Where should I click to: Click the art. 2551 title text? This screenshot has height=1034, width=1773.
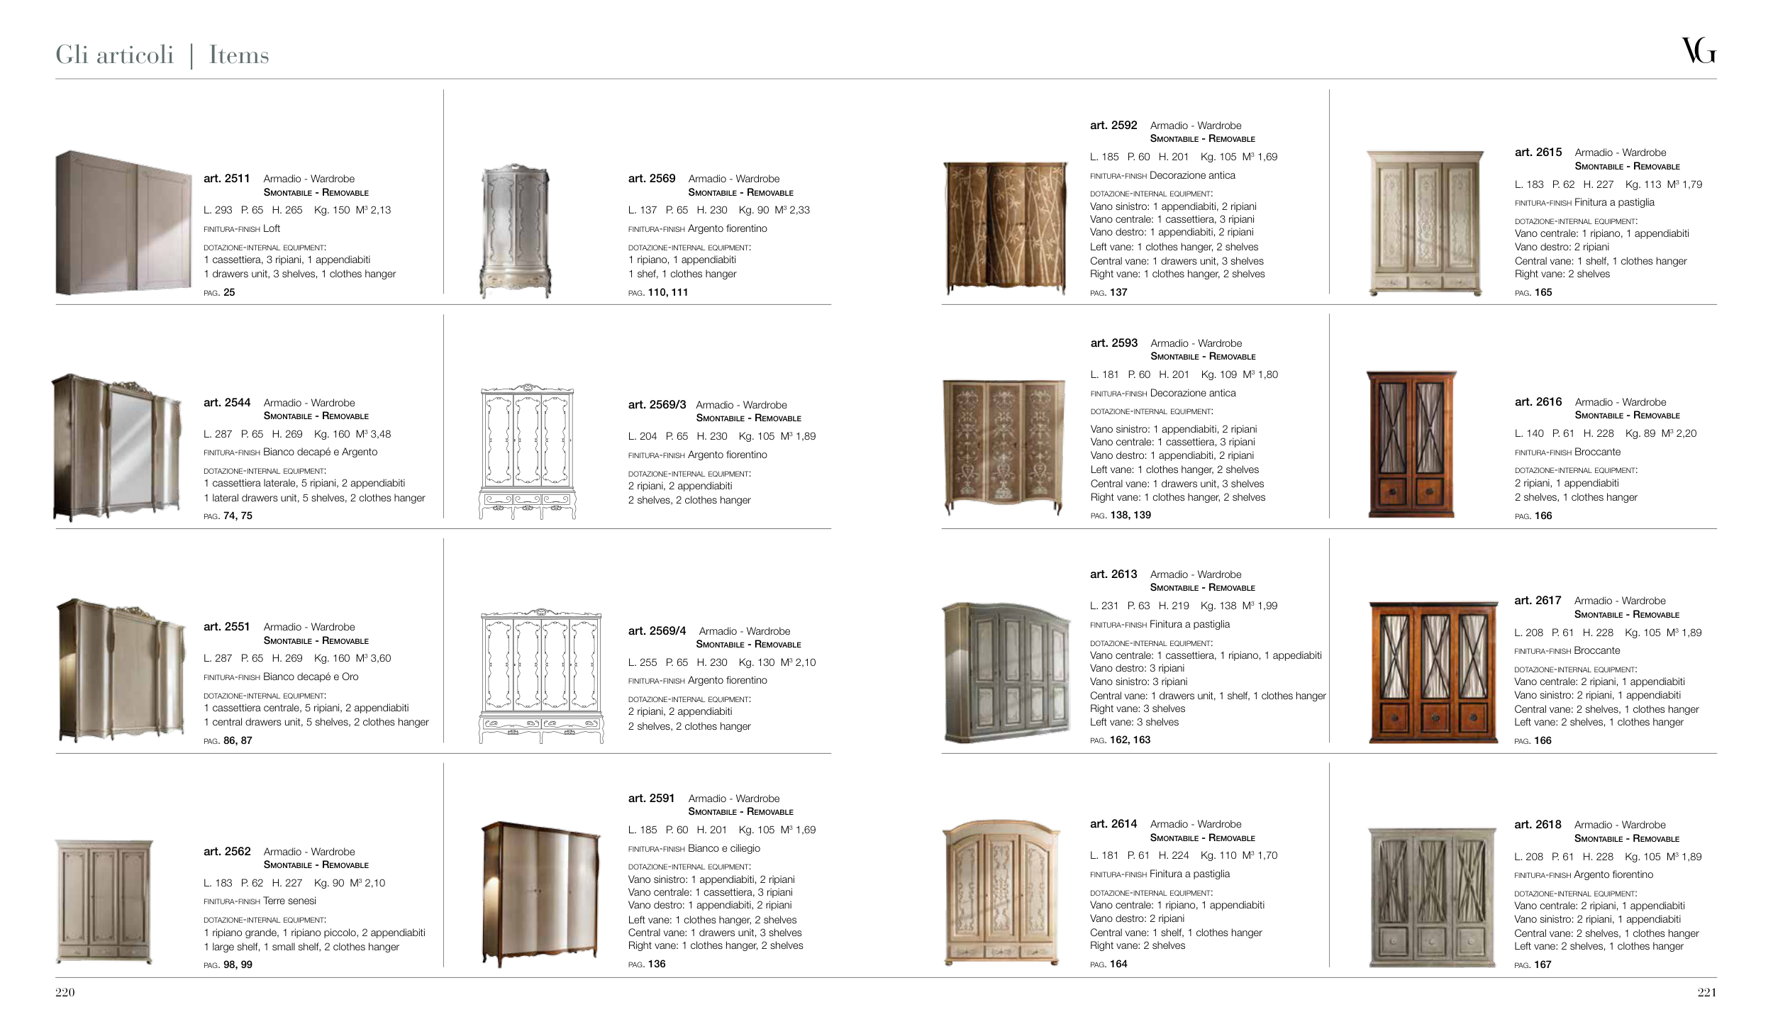point(227,627)
